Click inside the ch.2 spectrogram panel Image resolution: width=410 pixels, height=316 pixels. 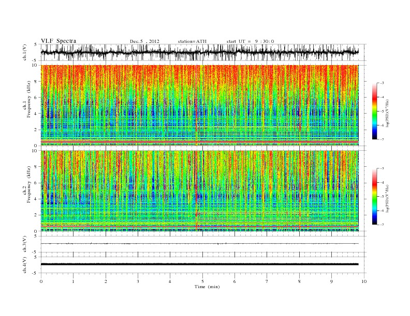(199, 191)
